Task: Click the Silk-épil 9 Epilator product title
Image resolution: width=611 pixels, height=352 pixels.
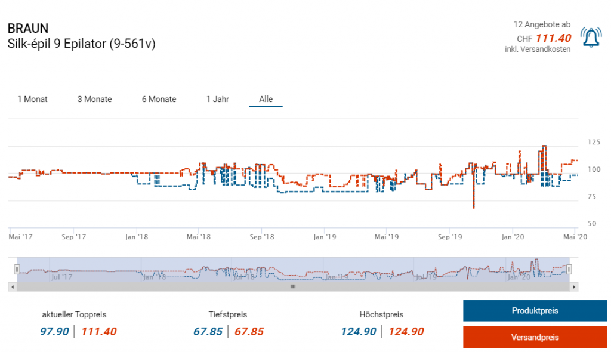Action: tap(81, 44)
